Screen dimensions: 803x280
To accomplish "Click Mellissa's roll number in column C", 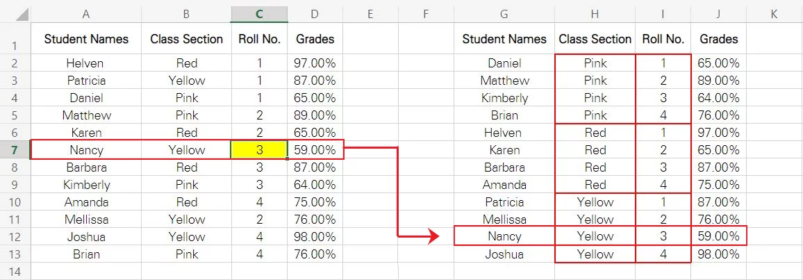I will 259,220.
